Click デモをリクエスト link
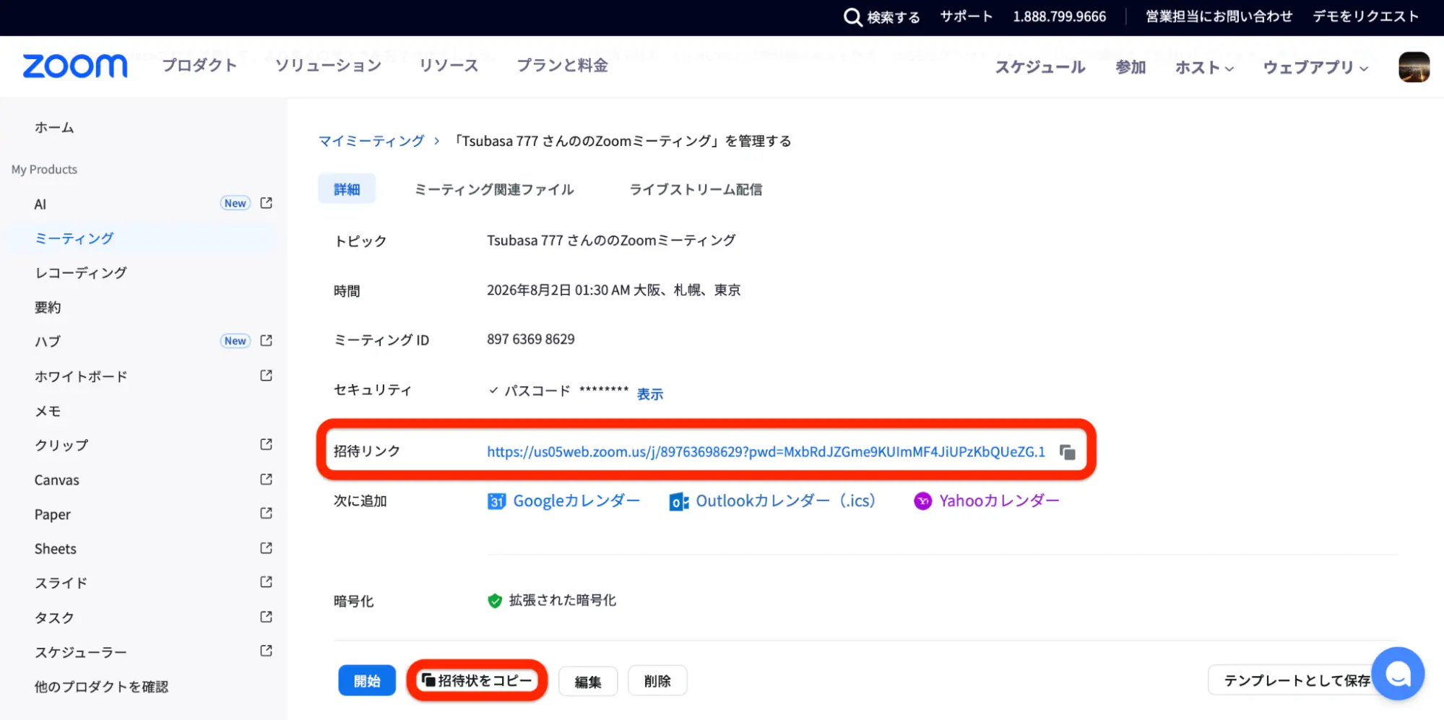The image size is (1444, 720). tap(1366, 17)
